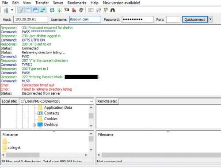Click the Port input field
This screenshot has width=221, height=168.
tap(173, 19)
